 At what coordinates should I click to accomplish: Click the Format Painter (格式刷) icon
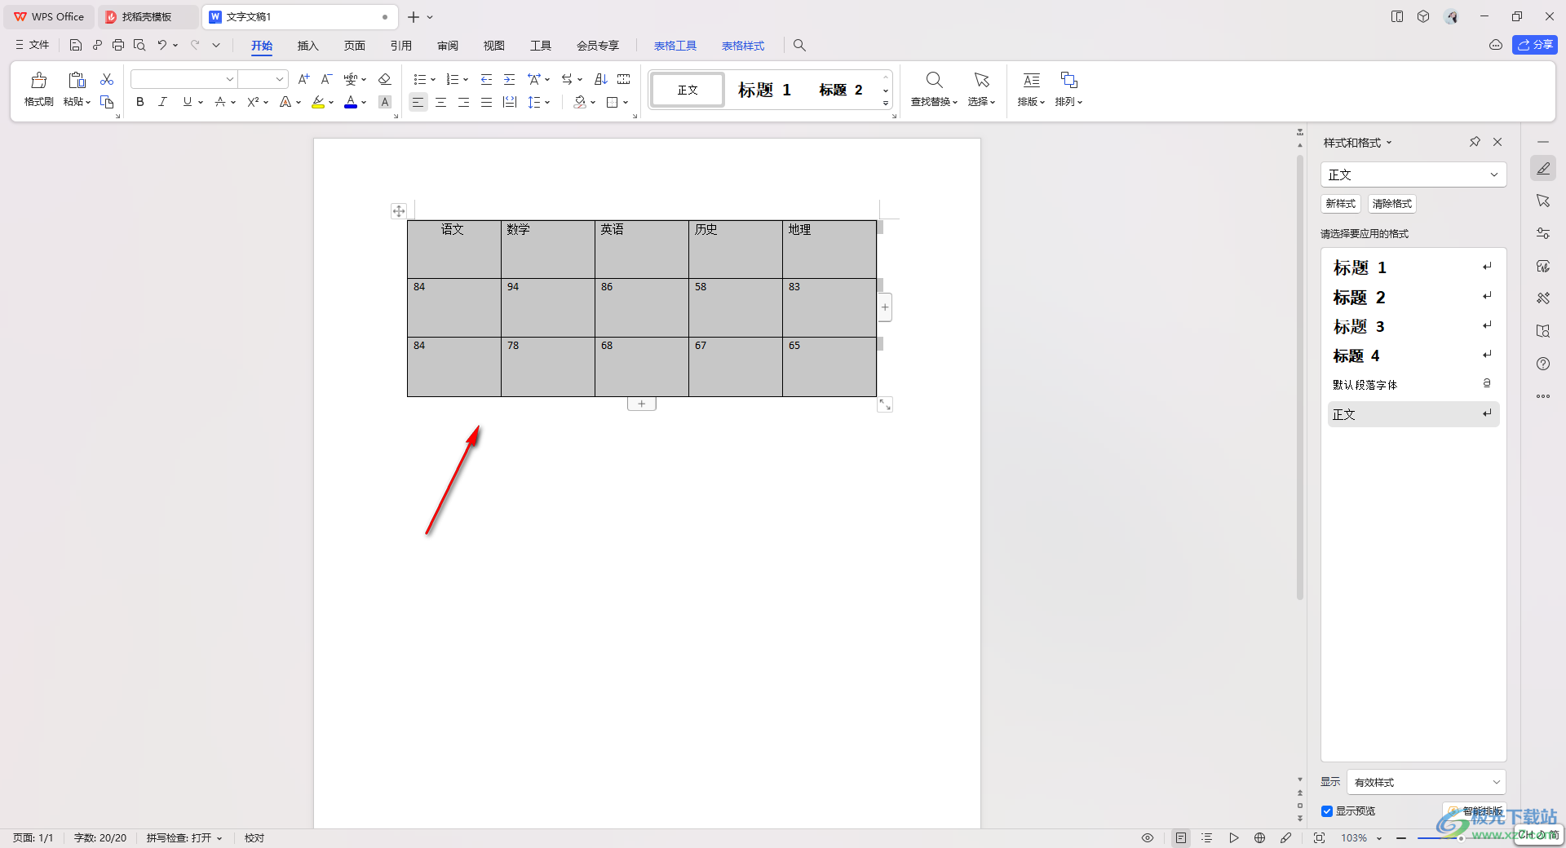[x=38, y=80]
